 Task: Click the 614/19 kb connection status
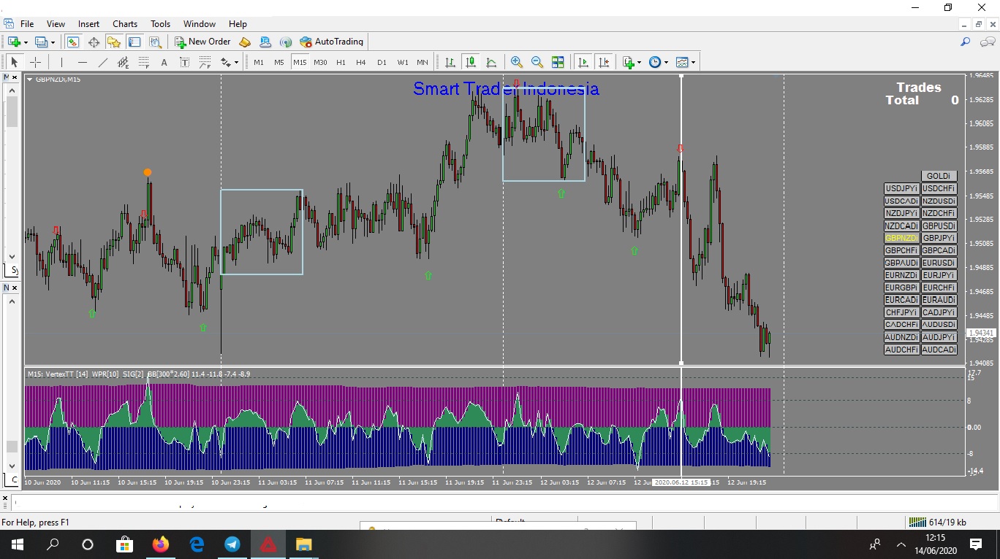click(x=938, y=523)
